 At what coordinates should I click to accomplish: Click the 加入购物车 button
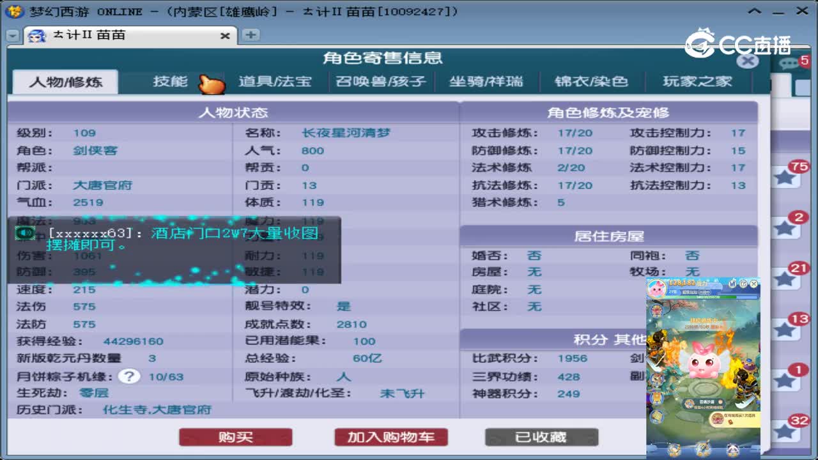click(390, 437)
